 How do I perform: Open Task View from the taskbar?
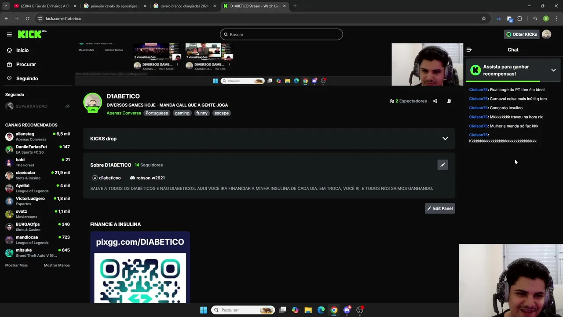click(x=282, y=310)
